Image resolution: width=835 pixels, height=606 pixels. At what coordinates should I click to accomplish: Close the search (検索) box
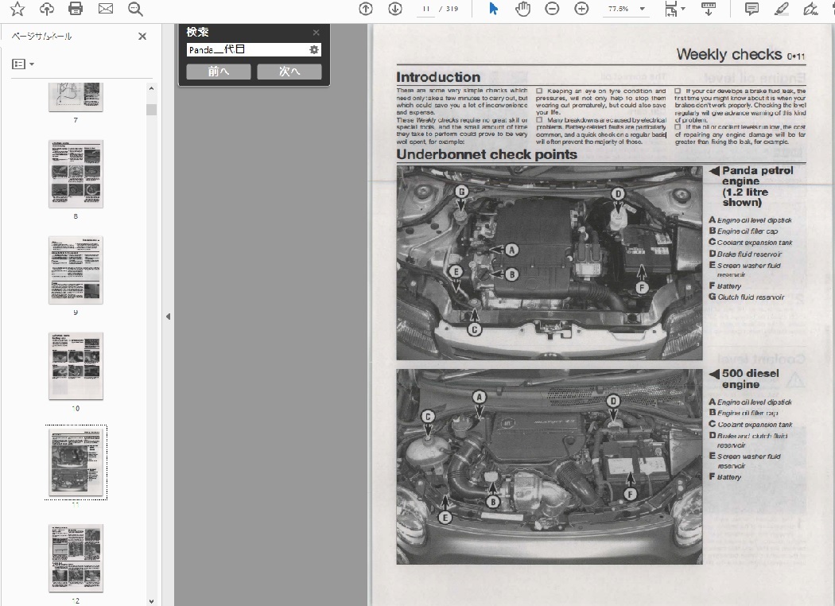click(x=316, y=33)
